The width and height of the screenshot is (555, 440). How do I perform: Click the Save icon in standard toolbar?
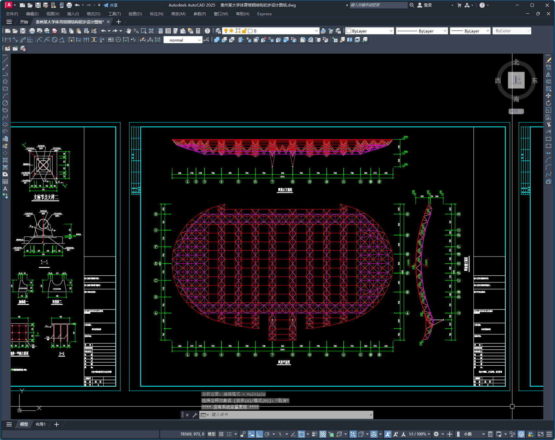click(x=23, y=31)
